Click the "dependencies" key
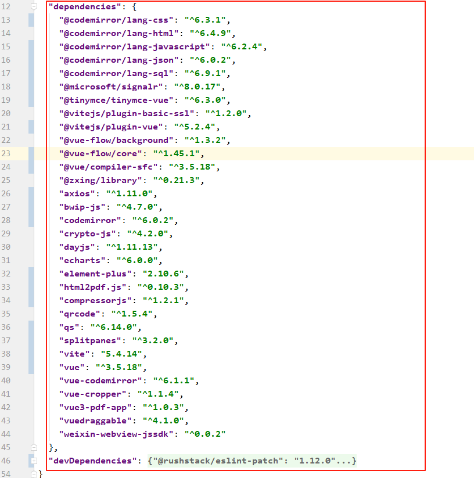Image resolution: width=474 pixels, height=478 pixels. [x=85, y=6]
